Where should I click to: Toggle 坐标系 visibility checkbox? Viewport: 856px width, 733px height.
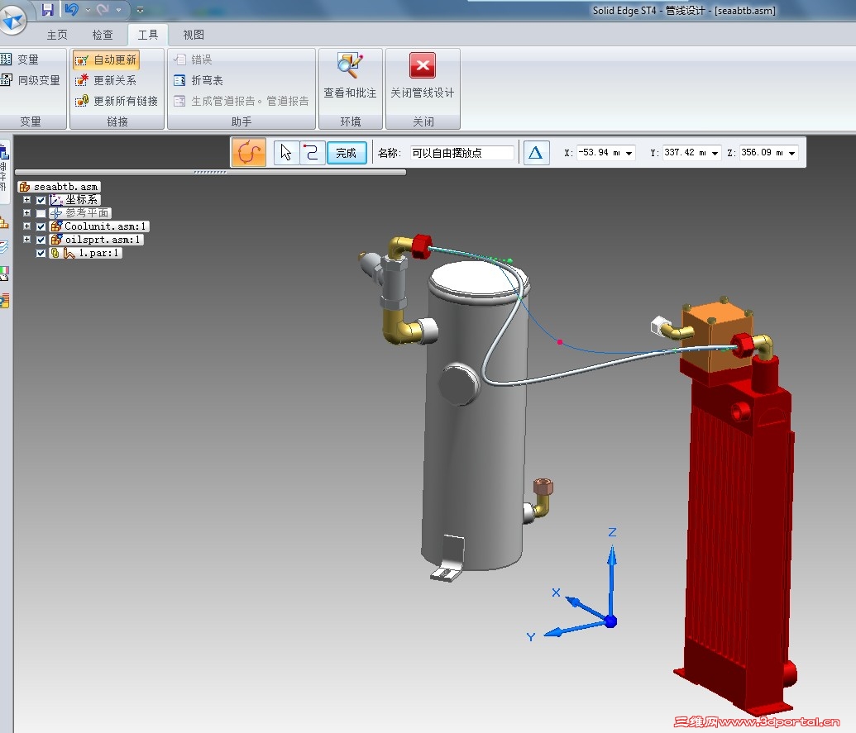click(x=41, y=200)
